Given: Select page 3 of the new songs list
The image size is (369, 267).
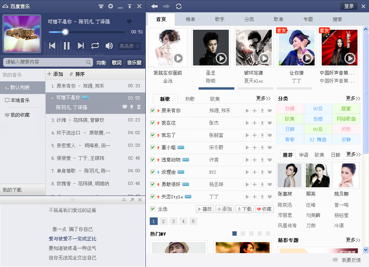Looking at the screenshot, I should coord(173,221).
